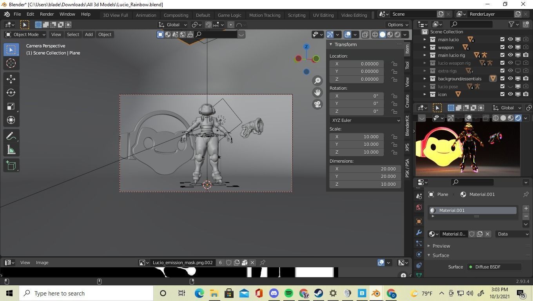
Task: Select the Material.001 slot in the list
Action: tap(473, 210)
